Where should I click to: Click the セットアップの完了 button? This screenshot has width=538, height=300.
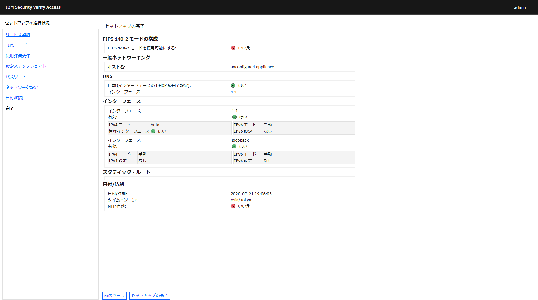click(149, 296)
